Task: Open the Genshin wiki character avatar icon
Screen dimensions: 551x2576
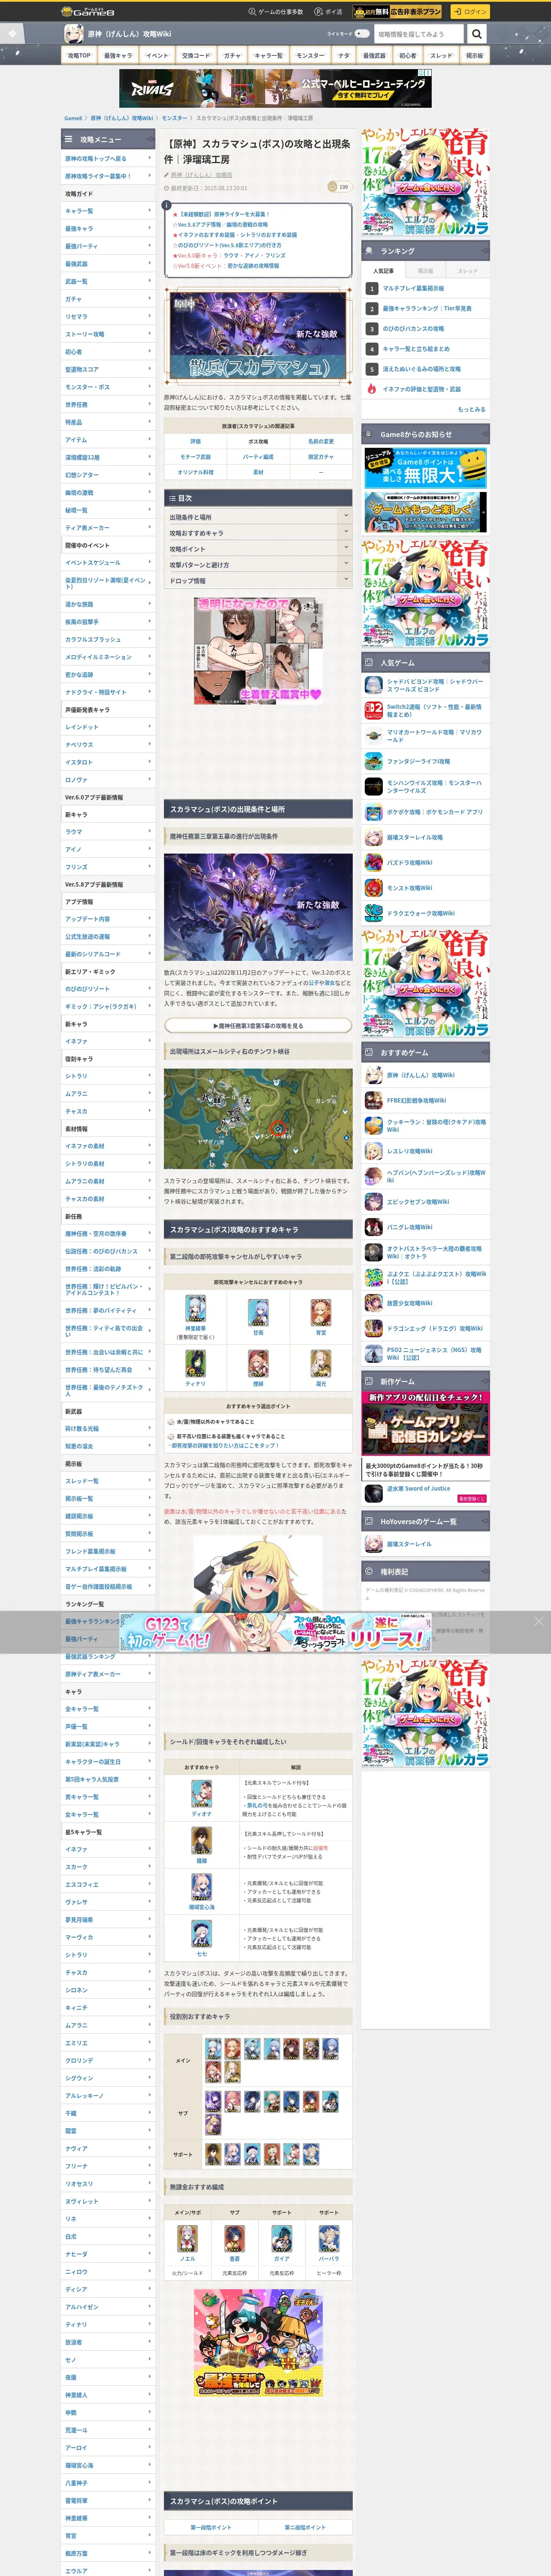Action: [x=74, y=33]
